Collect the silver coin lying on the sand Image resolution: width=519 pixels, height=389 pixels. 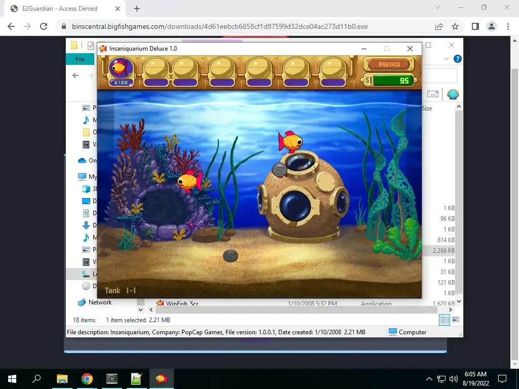pyautogui.click(x=231, y=256)
